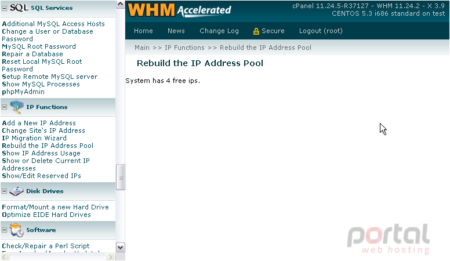The image size is (450, 261).
Task: Open Format/Mount a new Hard Drive
Action: click(55, 207)
